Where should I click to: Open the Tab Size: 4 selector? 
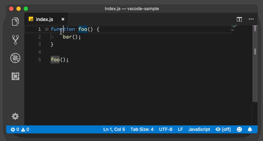pyautogui.click(x=142, y=129)
